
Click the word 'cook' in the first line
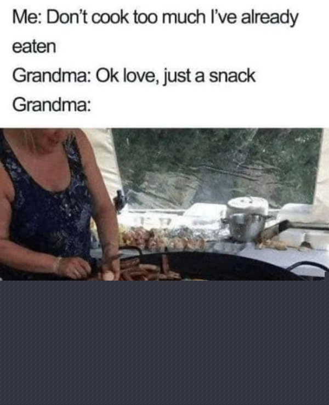tap(111, 18)
